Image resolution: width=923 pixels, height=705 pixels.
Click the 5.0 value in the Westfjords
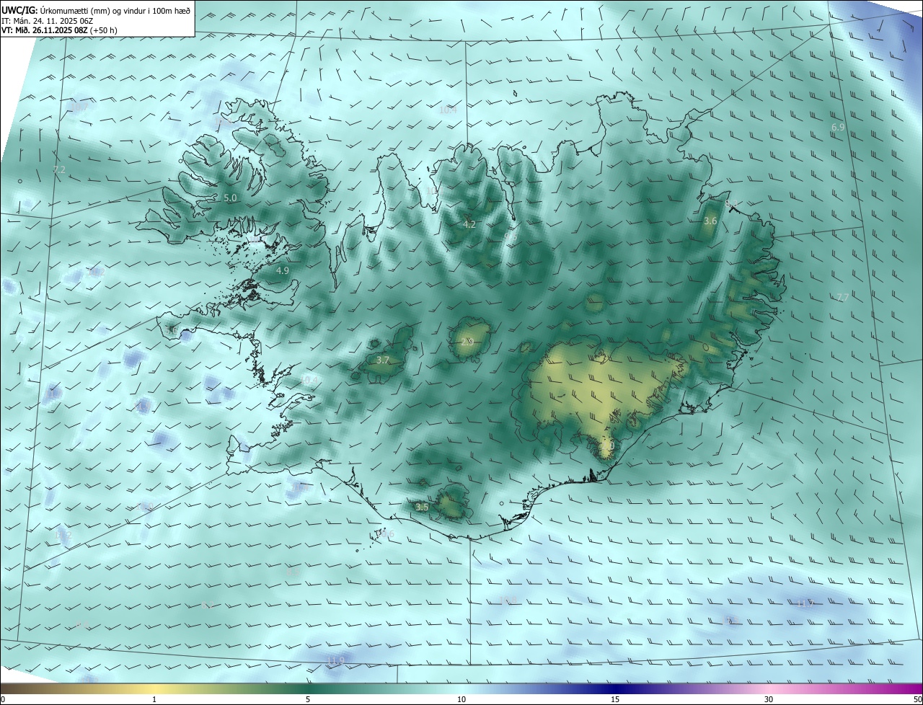tap(230, 198)
